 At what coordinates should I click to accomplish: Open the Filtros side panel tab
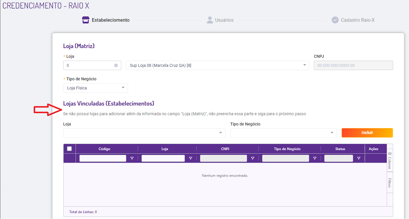click(390, 183)
